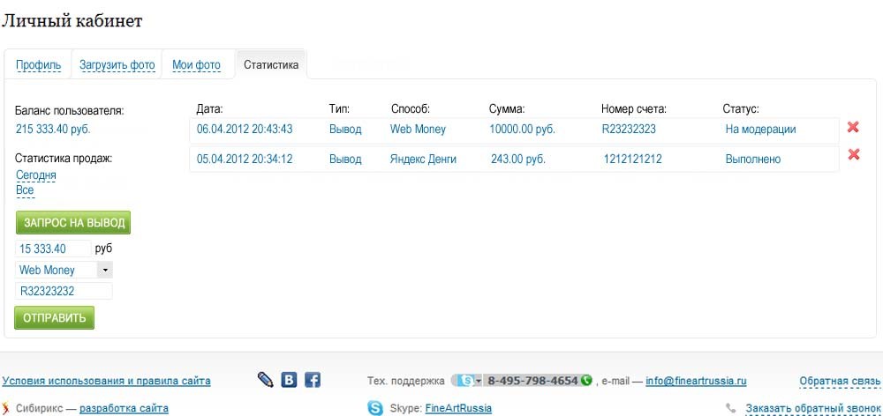Open the Загрузить фото tab
This screenshot has width=883, height=416.
point(117,64)
